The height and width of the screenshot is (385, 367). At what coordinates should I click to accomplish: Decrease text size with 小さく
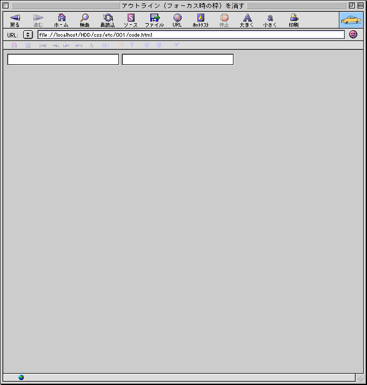coord(270,21)
